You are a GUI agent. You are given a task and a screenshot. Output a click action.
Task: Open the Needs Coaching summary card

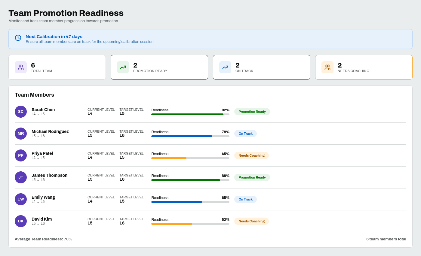point(364,67)
